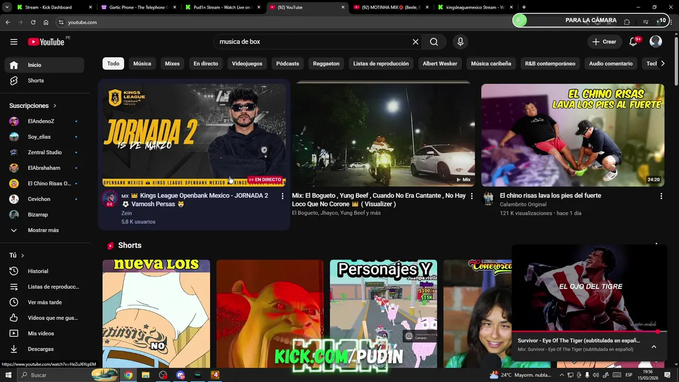Image resolution: width=679 pixels, height=382 pixels.
Task: Open the browser extensions puzzle icon
Action: pyautogui.click(x=627, y=22)
